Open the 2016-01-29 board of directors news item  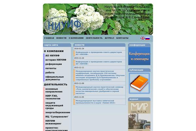[x=99, y=53]
